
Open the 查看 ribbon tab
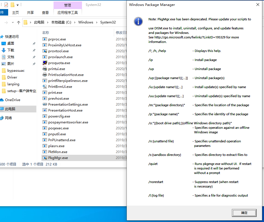click(x=45, y=12)
